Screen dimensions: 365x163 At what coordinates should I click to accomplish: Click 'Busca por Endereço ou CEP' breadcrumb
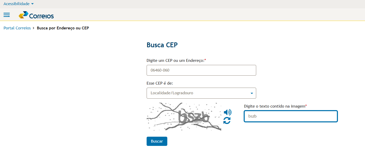pos(63,28)
